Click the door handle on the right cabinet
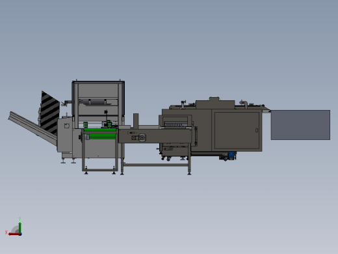This screenshot has width=338, height=254. 257,130
